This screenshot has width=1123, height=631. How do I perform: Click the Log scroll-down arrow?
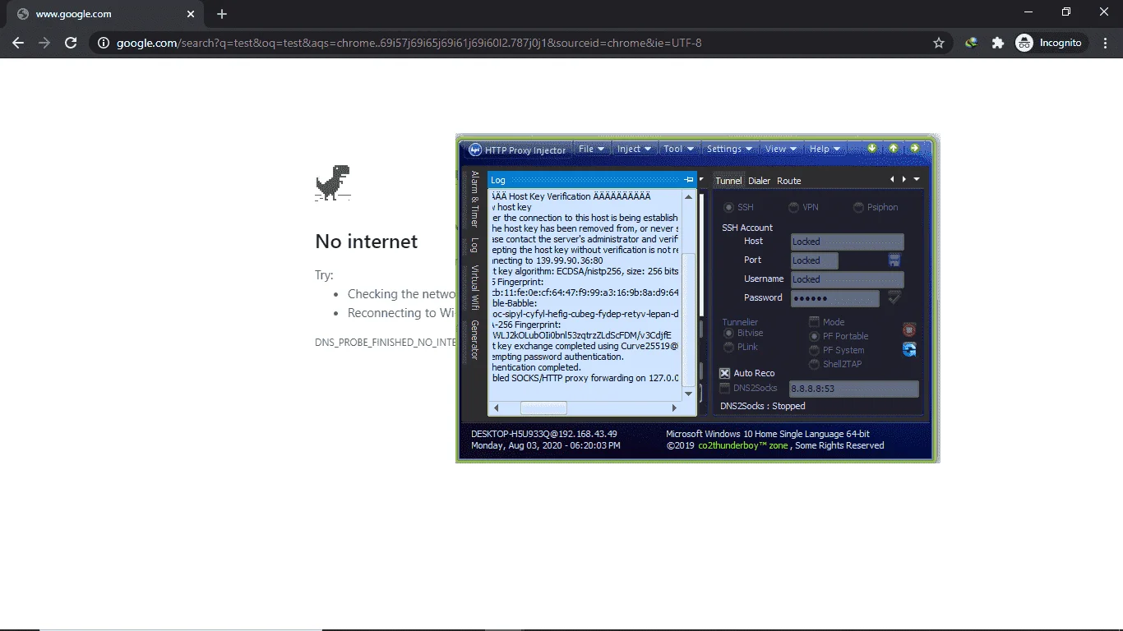point(690,394)
